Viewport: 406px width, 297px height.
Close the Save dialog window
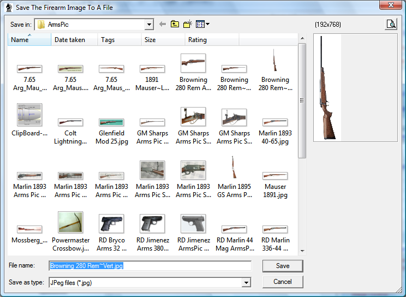point(391,5)
